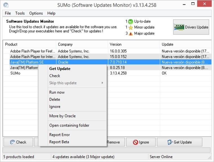Open the Help menu
The width and height of the screenshot is (214, 162).
[x=51, y=13]
